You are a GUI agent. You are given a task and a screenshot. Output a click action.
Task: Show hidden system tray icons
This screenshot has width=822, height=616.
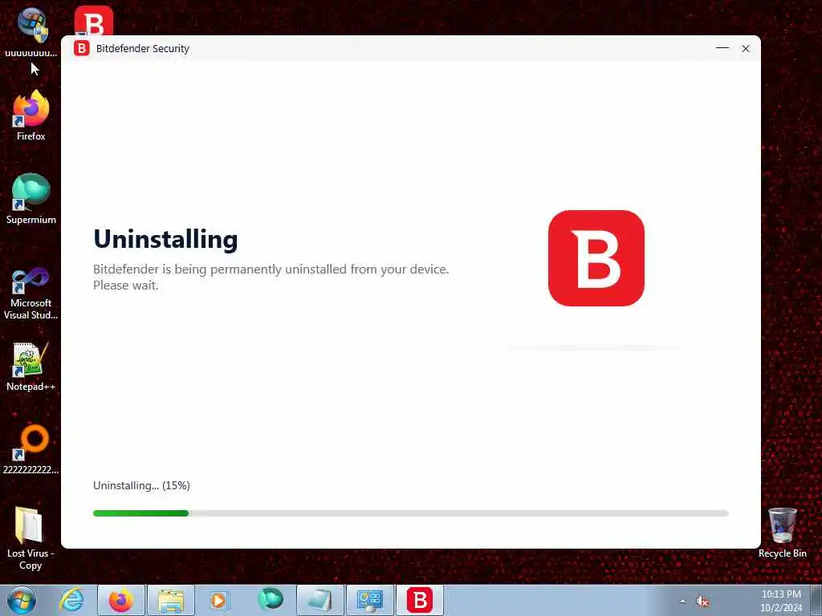[x=682, y=602]
